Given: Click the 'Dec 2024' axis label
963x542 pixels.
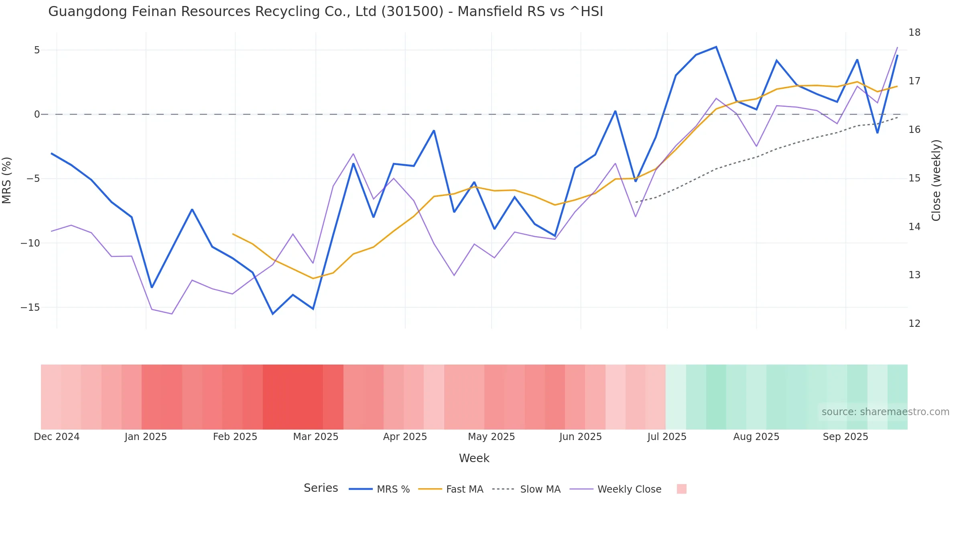Looking at the screenshot, I should (x=57, y=437).
